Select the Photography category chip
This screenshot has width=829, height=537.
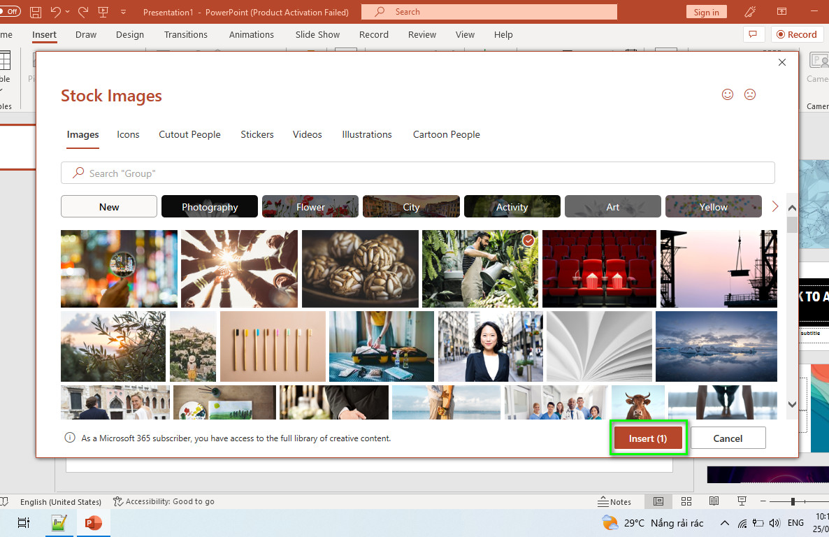(x=210, y=206)
